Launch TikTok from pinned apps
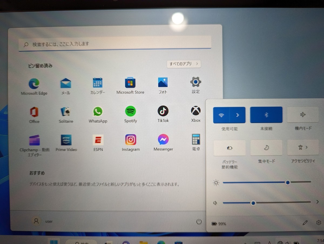 [163, 114]
